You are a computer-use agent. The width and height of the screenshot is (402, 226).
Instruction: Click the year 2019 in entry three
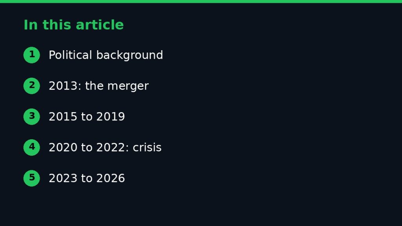[110, 117]
